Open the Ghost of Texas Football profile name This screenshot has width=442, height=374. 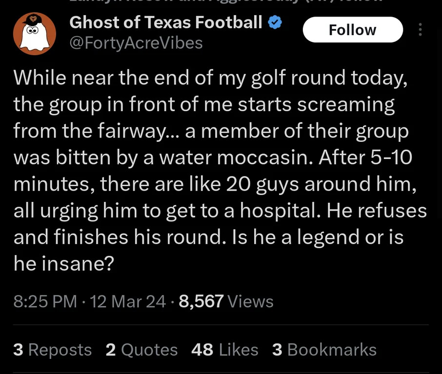pyautogui.click(x=166, y=22)
